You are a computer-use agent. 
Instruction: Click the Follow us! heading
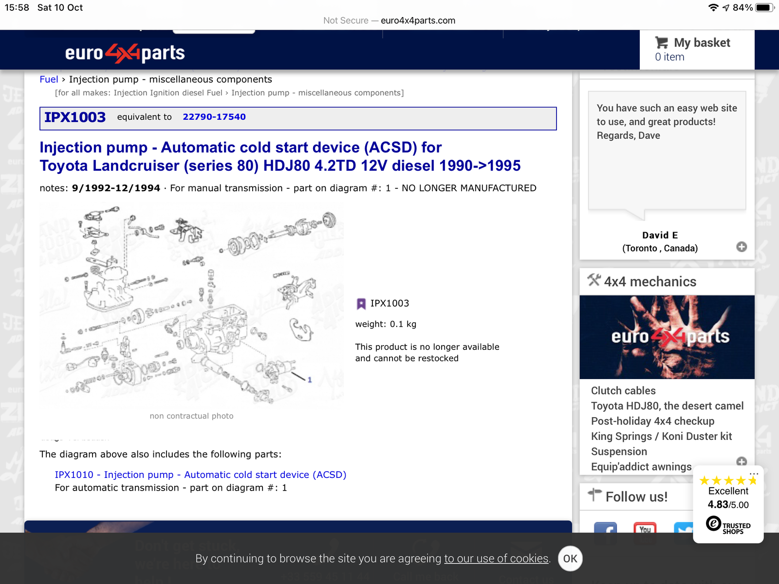[x=636, y=497]
